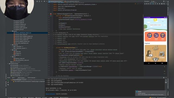
Task: Tap the middle purple menu icon in the app
Action: click(156, 35)
